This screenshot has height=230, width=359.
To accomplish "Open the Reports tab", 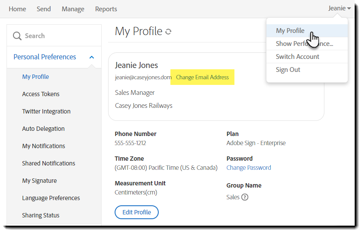I will tap(106, 9).
